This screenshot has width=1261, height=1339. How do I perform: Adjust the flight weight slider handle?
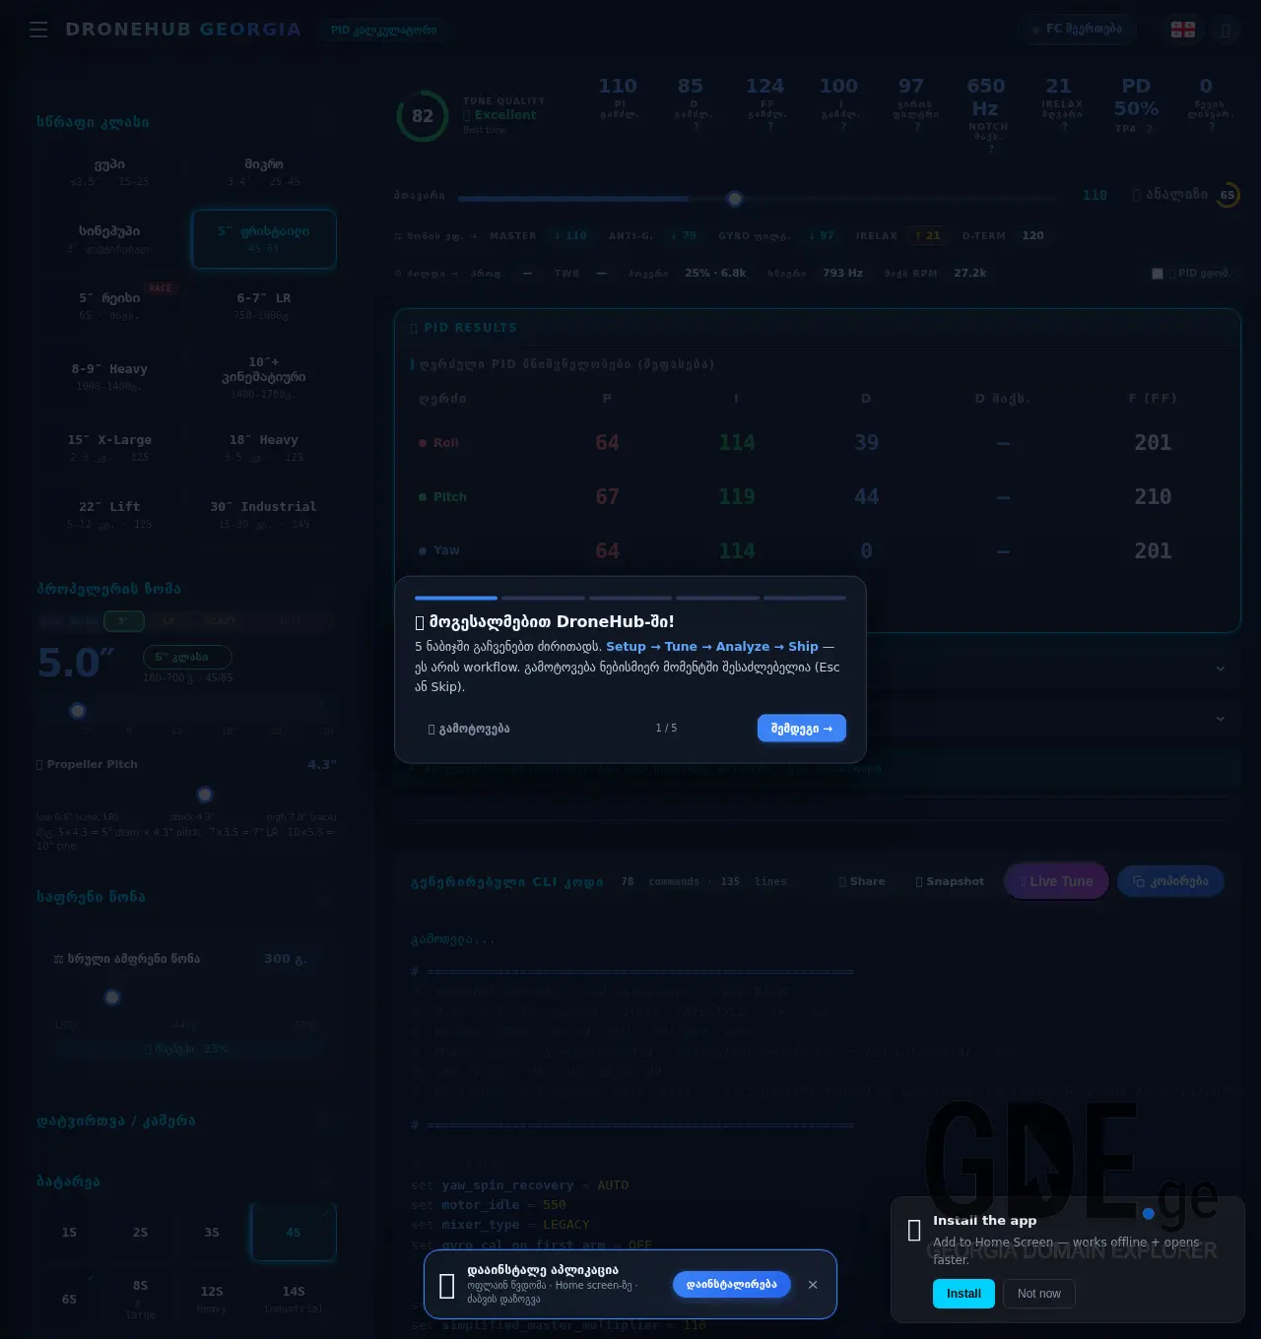click(112, 997)
